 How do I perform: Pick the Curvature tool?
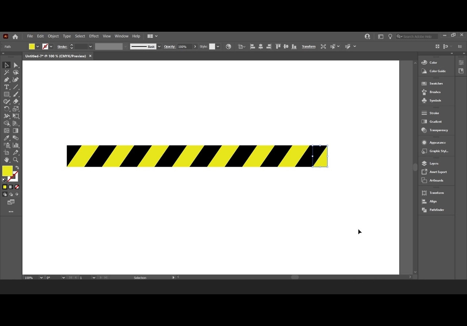tap(16, 80)
